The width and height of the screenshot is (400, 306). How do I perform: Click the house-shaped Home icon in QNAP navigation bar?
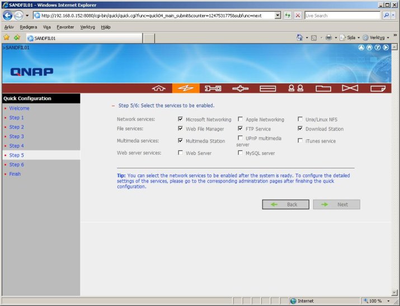(x=159, y=88)
